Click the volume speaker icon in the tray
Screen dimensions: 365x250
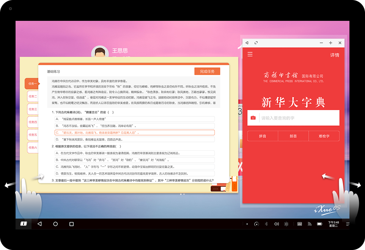[276, 224]
